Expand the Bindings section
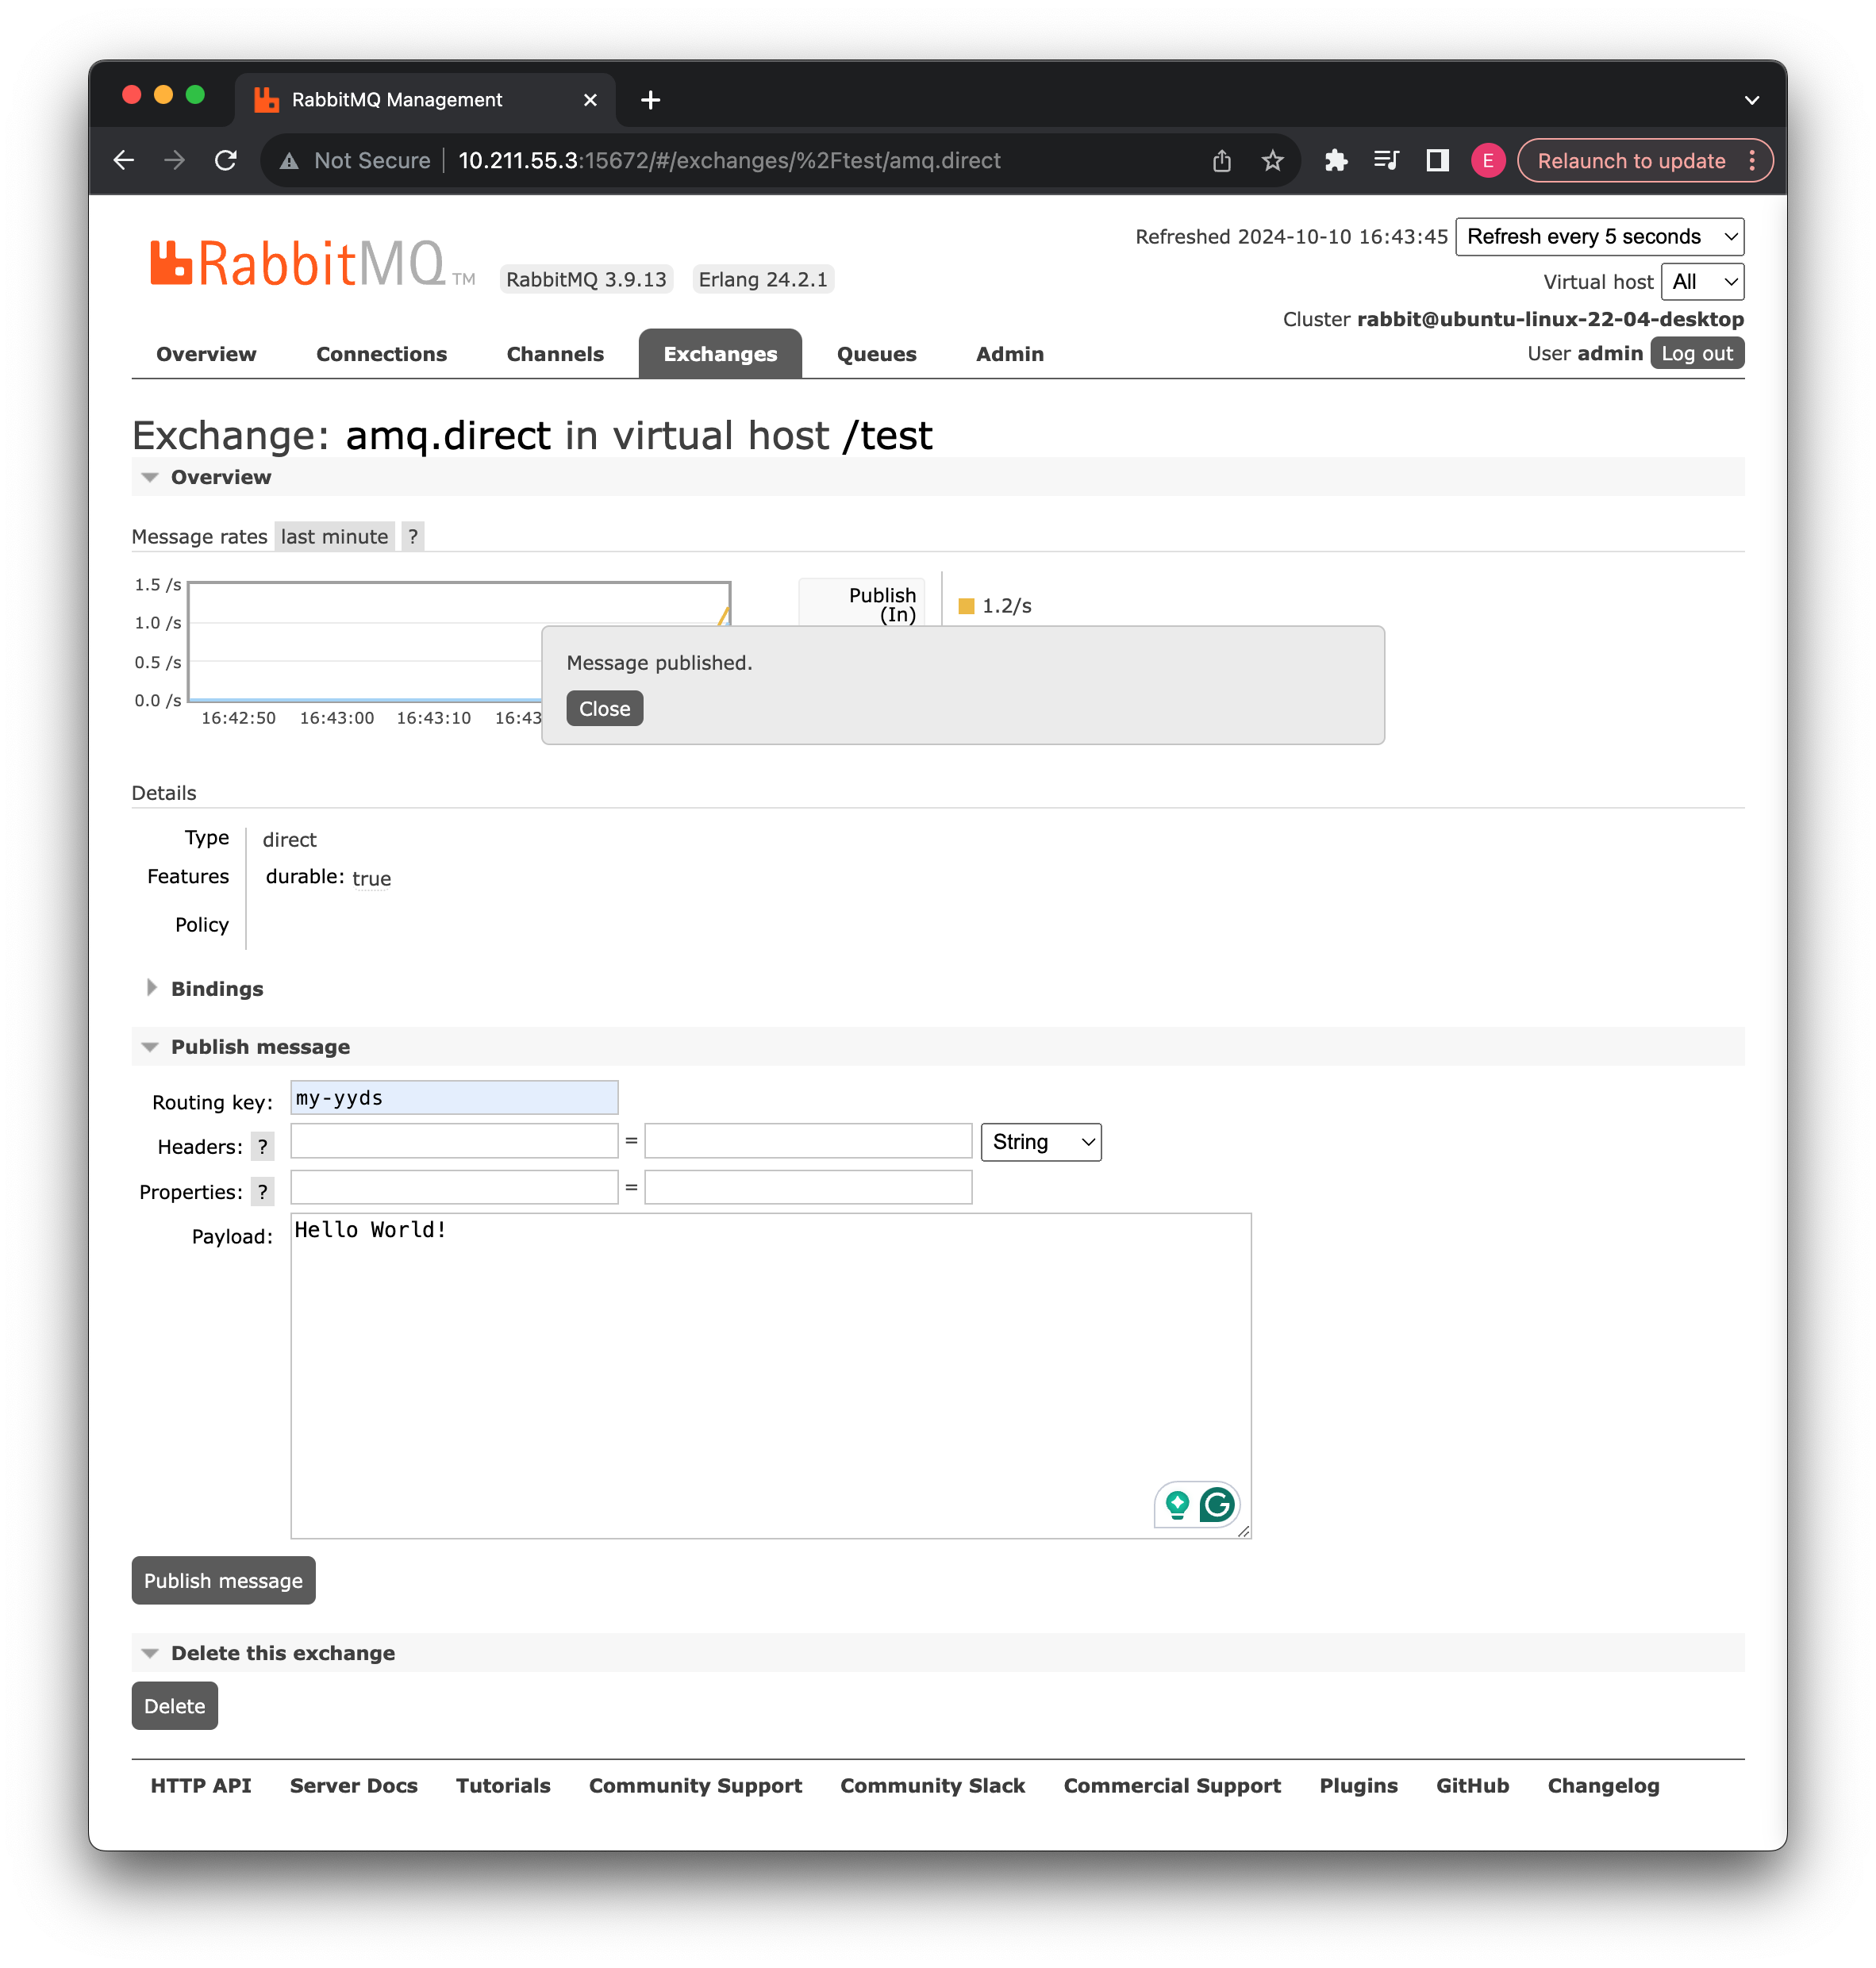 [216, 988]
